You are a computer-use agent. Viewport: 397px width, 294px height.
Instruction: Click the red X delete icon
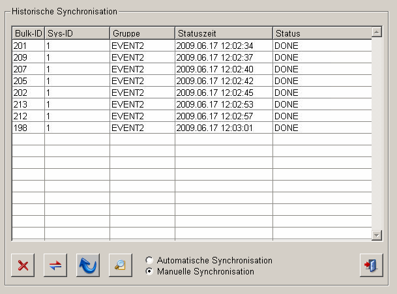23,265
